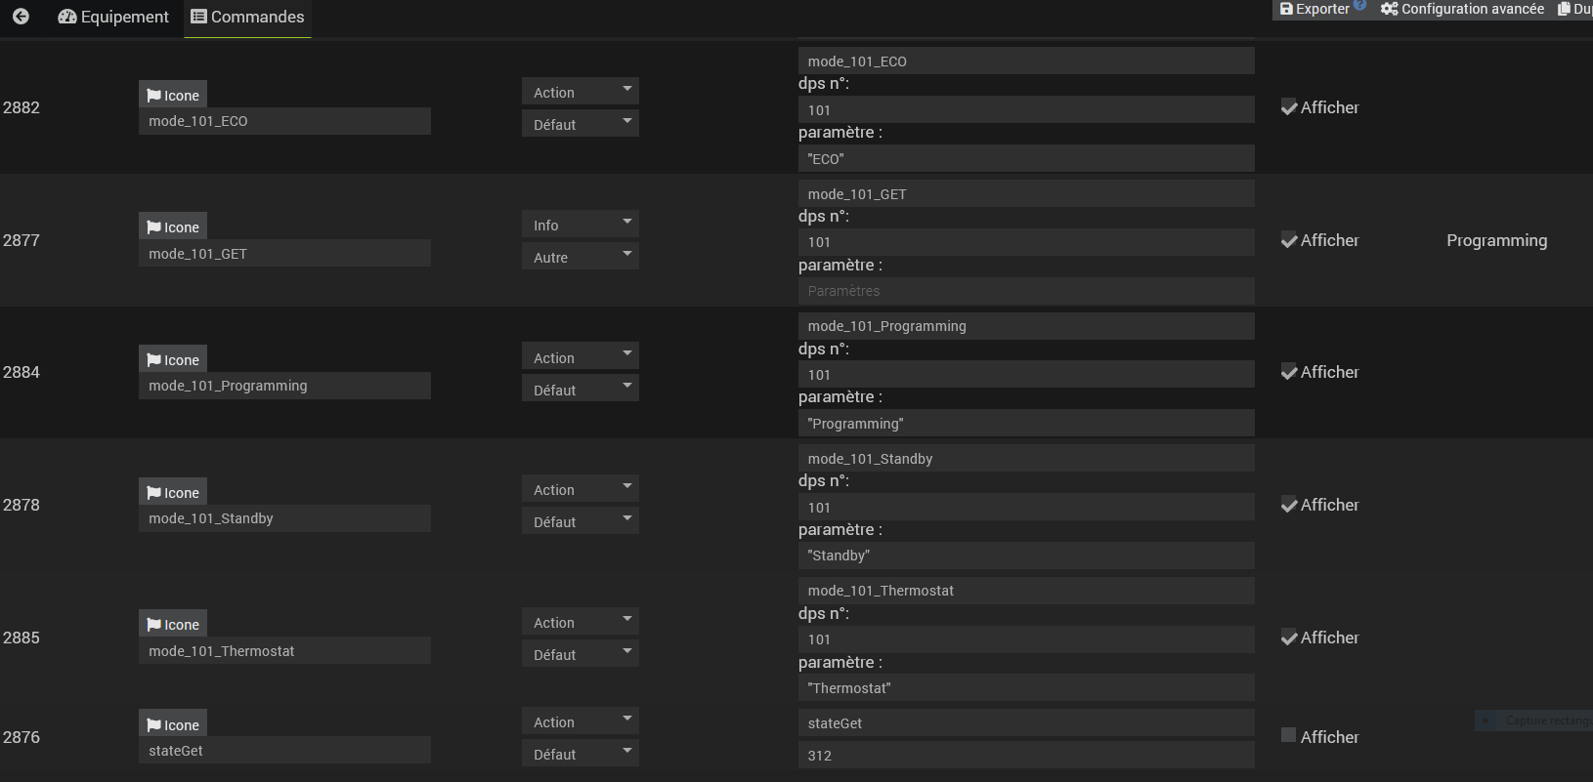The image size is (1593, 782).
Task: Open Configuration avancée settings
Action: pos(1462,9)
